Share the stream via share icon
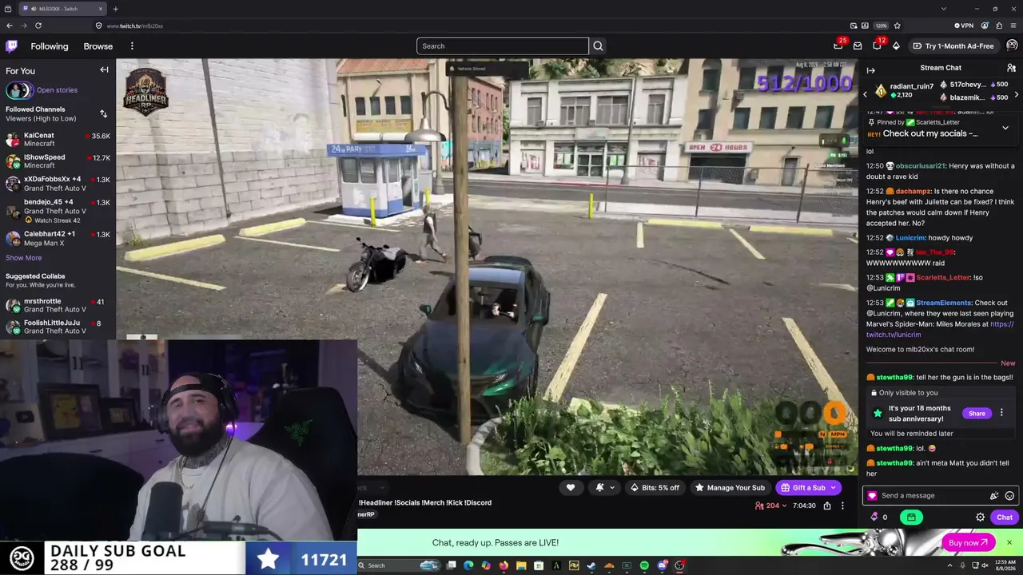Viewport: 1023px width, 575px height. pos(827,506)
